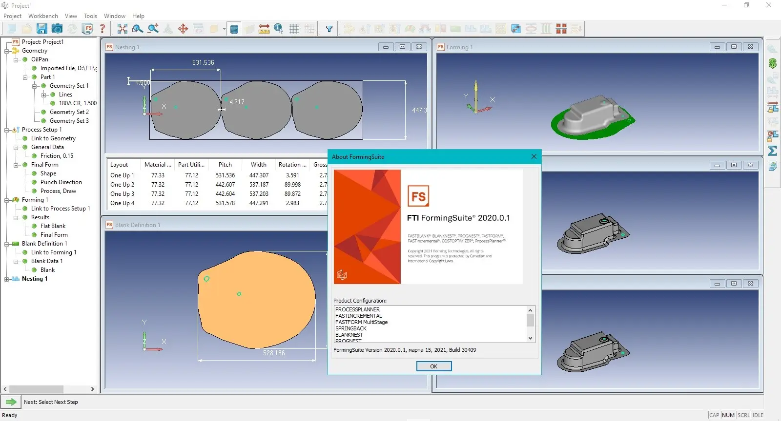
Task: Collapse the Process Setup 1 branch
Action: click(7, 130)
